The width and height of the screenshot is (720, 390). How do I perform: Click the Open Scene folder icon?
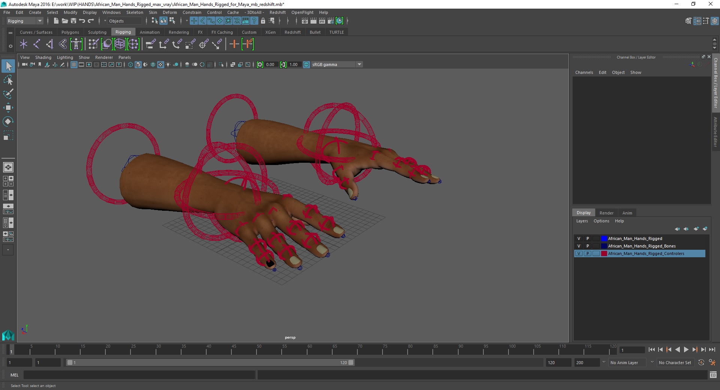[x=64, y=21]
